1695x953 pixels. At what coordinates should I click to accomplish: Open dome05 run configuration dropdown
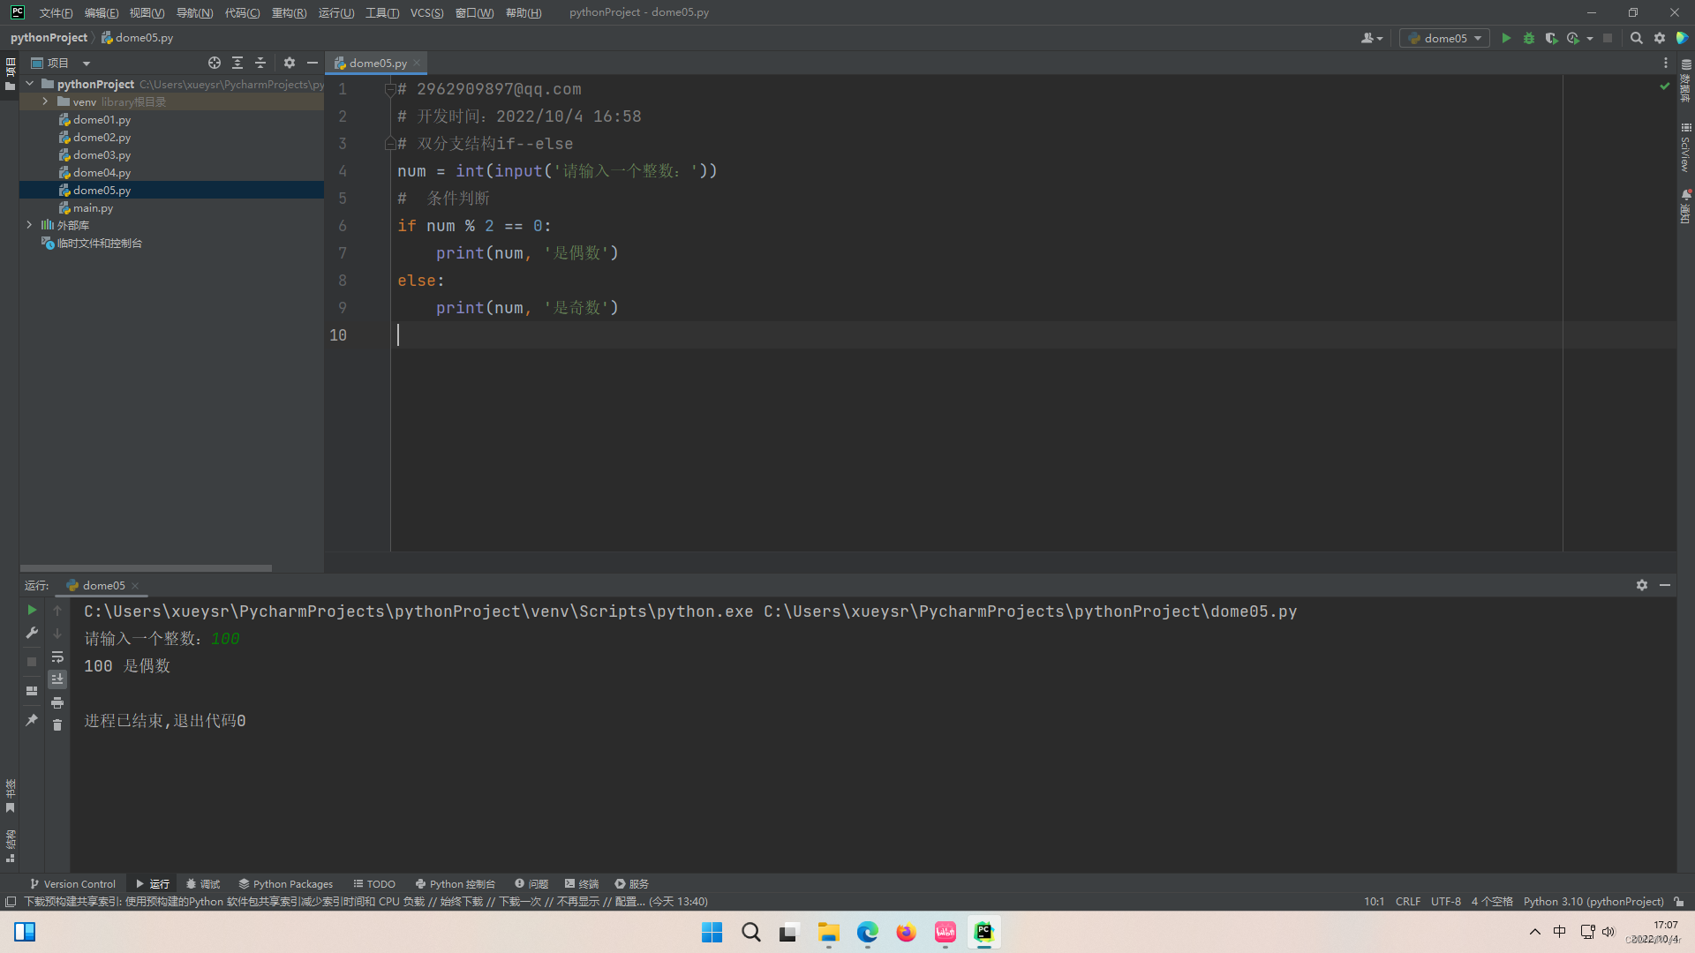1445,38
